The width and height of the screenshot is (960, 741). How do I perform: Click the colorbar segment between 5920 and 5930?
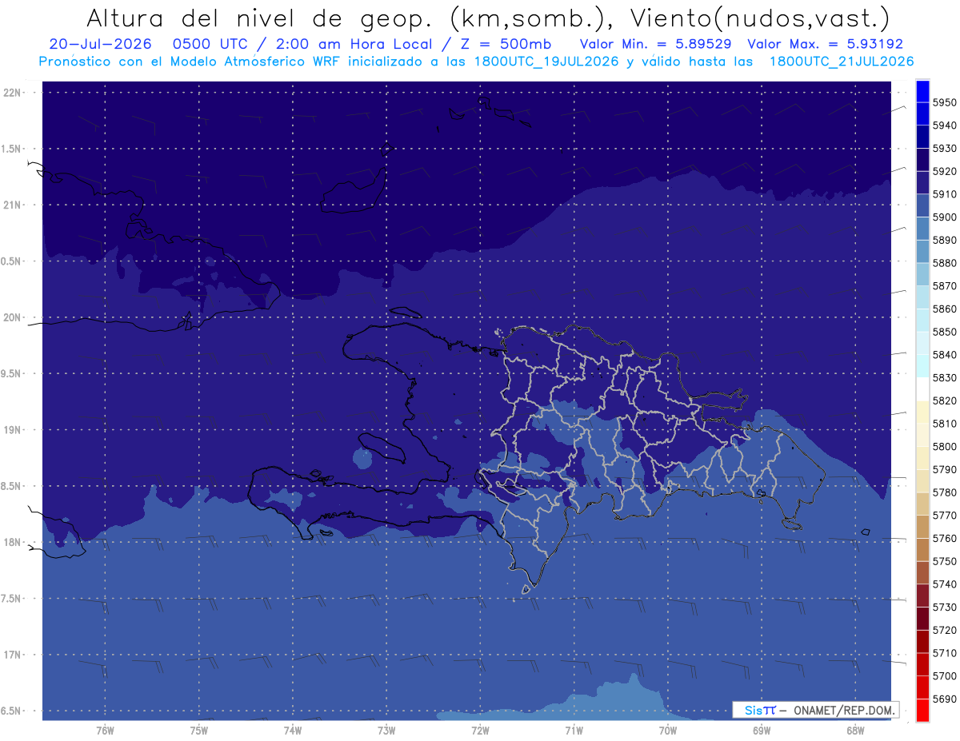[x=922, y=160]
